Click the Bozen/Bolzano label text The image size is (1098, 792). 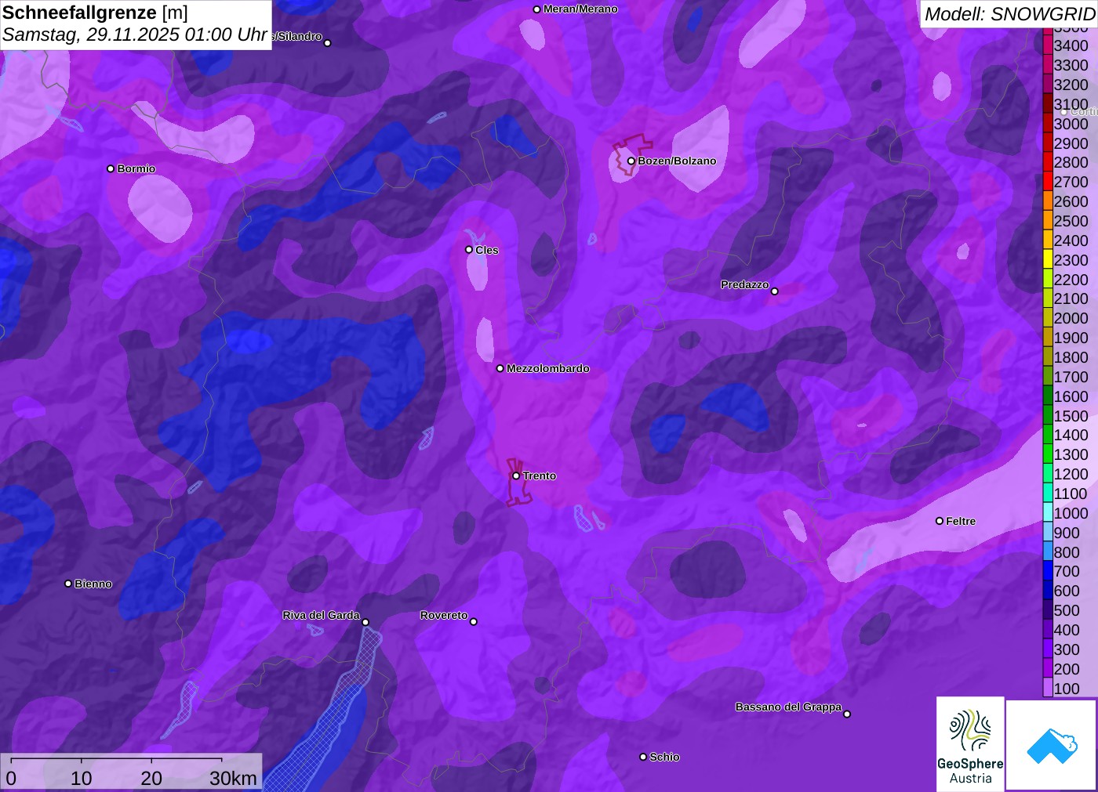677,161
